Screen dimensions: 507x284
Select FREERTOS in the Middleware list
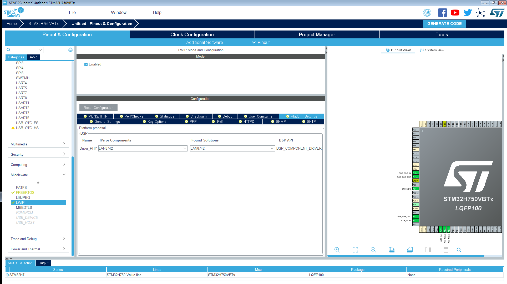[x=25, y=192]
